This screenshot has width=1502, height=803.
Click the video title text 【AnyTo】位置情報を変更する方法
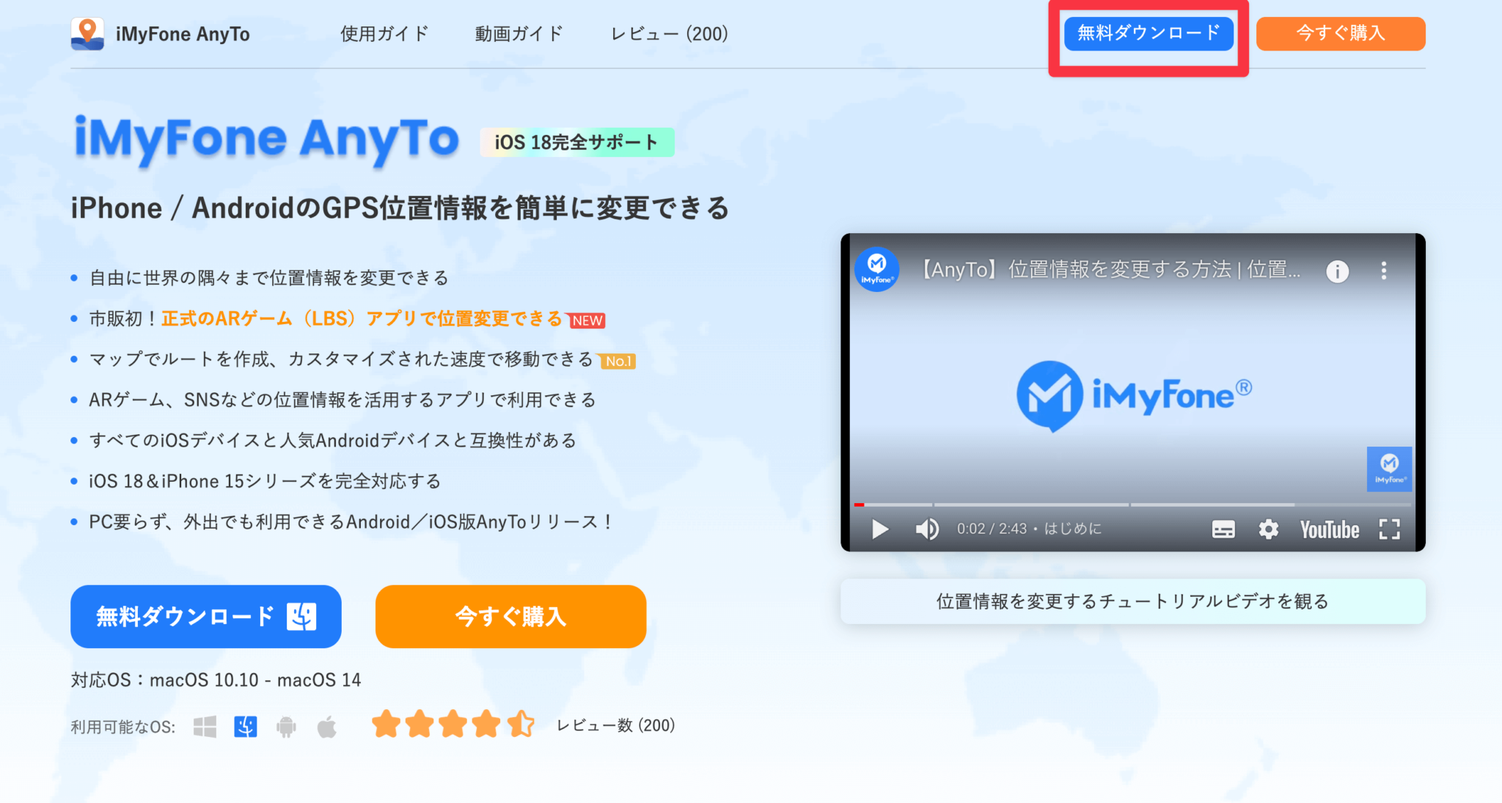[1110, 270]
